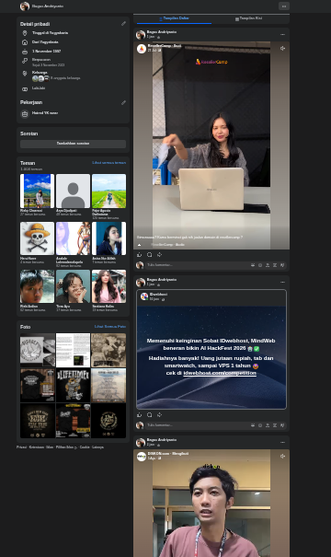Expand Lainnya in the footer links
This screenshot has height=557, width=331.
pyautogui.click(x=97, y=447)
